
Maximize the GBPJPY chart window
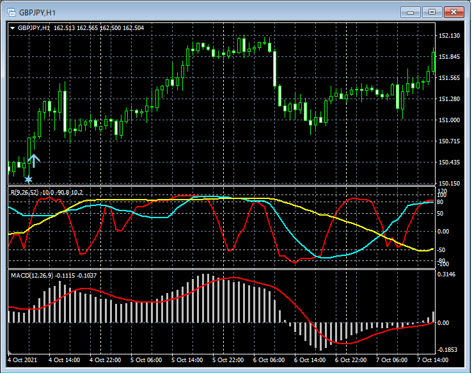pyautogui.click(x=432, y=12)
